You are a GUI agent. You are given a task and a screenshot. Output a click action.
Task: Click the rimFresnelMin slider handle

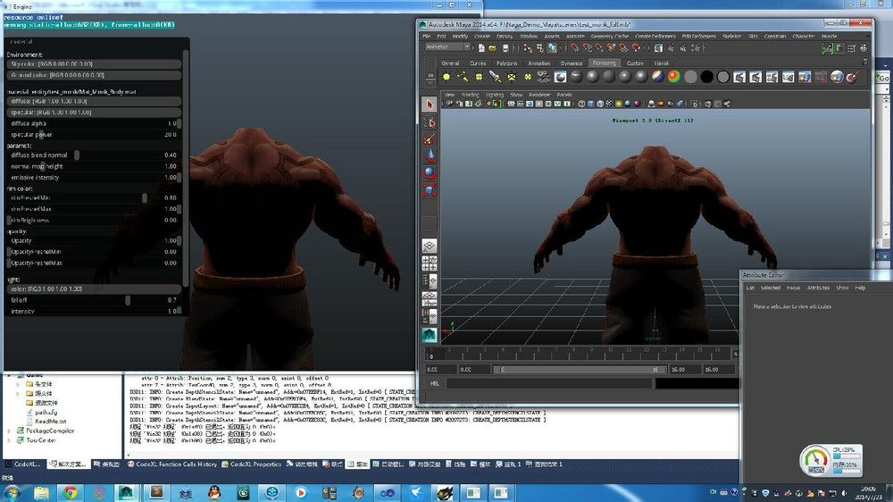(x=145, y=197)
